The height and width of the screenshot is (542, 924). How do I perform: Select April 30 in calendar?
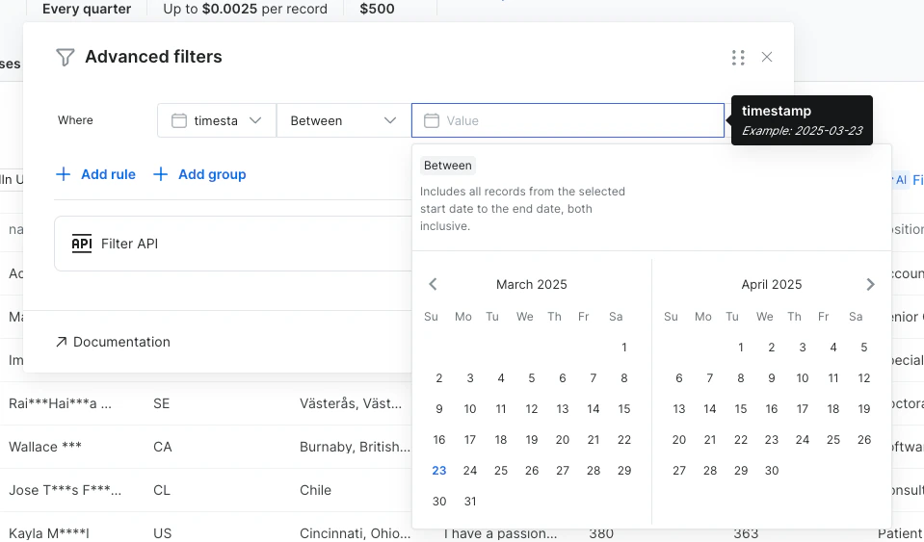pos(772,470)
